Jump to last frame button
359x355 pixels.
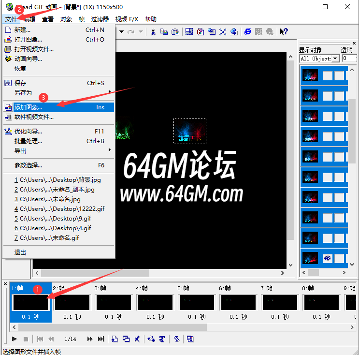point(101,339)
